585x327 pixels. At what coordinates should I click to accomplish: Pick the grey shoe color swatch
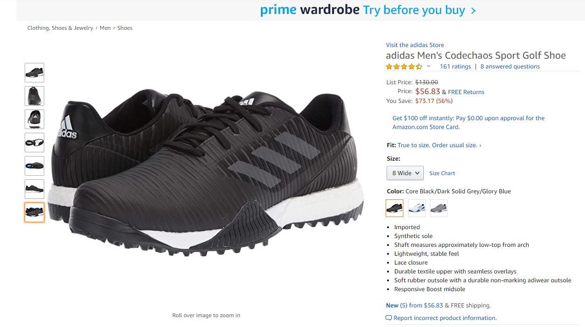[x=439, y=208]
